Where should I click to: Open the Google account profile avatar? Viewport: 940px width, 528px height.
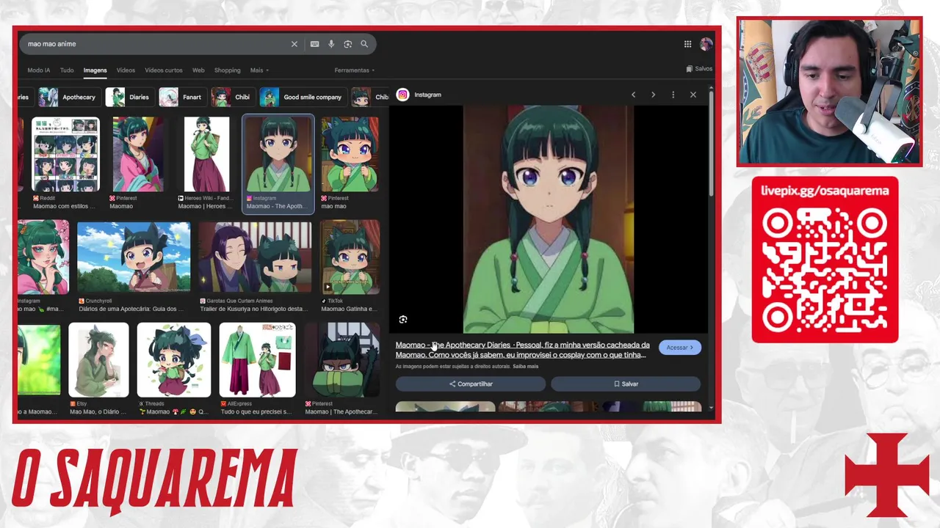coord(706,44)
